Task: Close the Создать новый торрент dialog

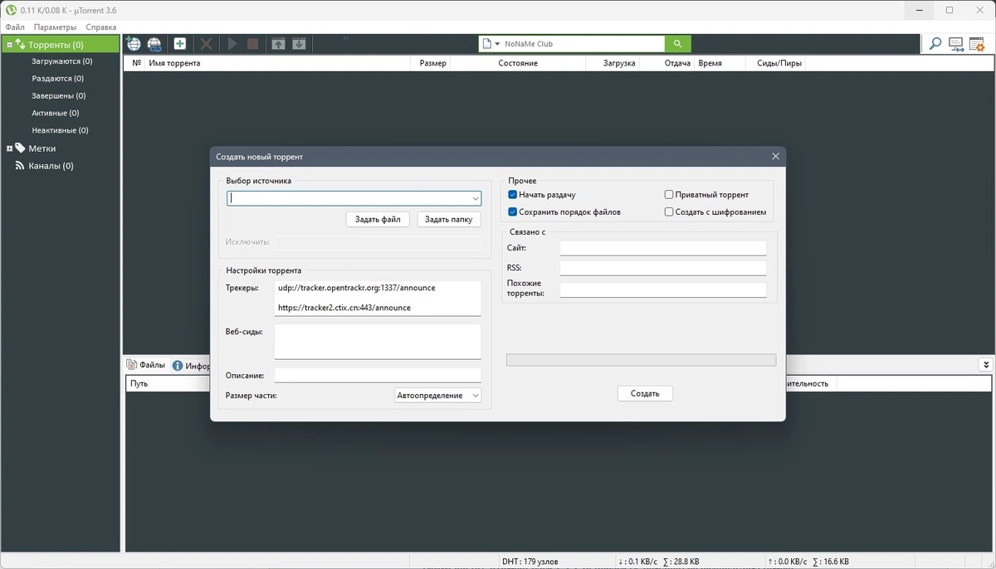Action: [x=775, y=156]
